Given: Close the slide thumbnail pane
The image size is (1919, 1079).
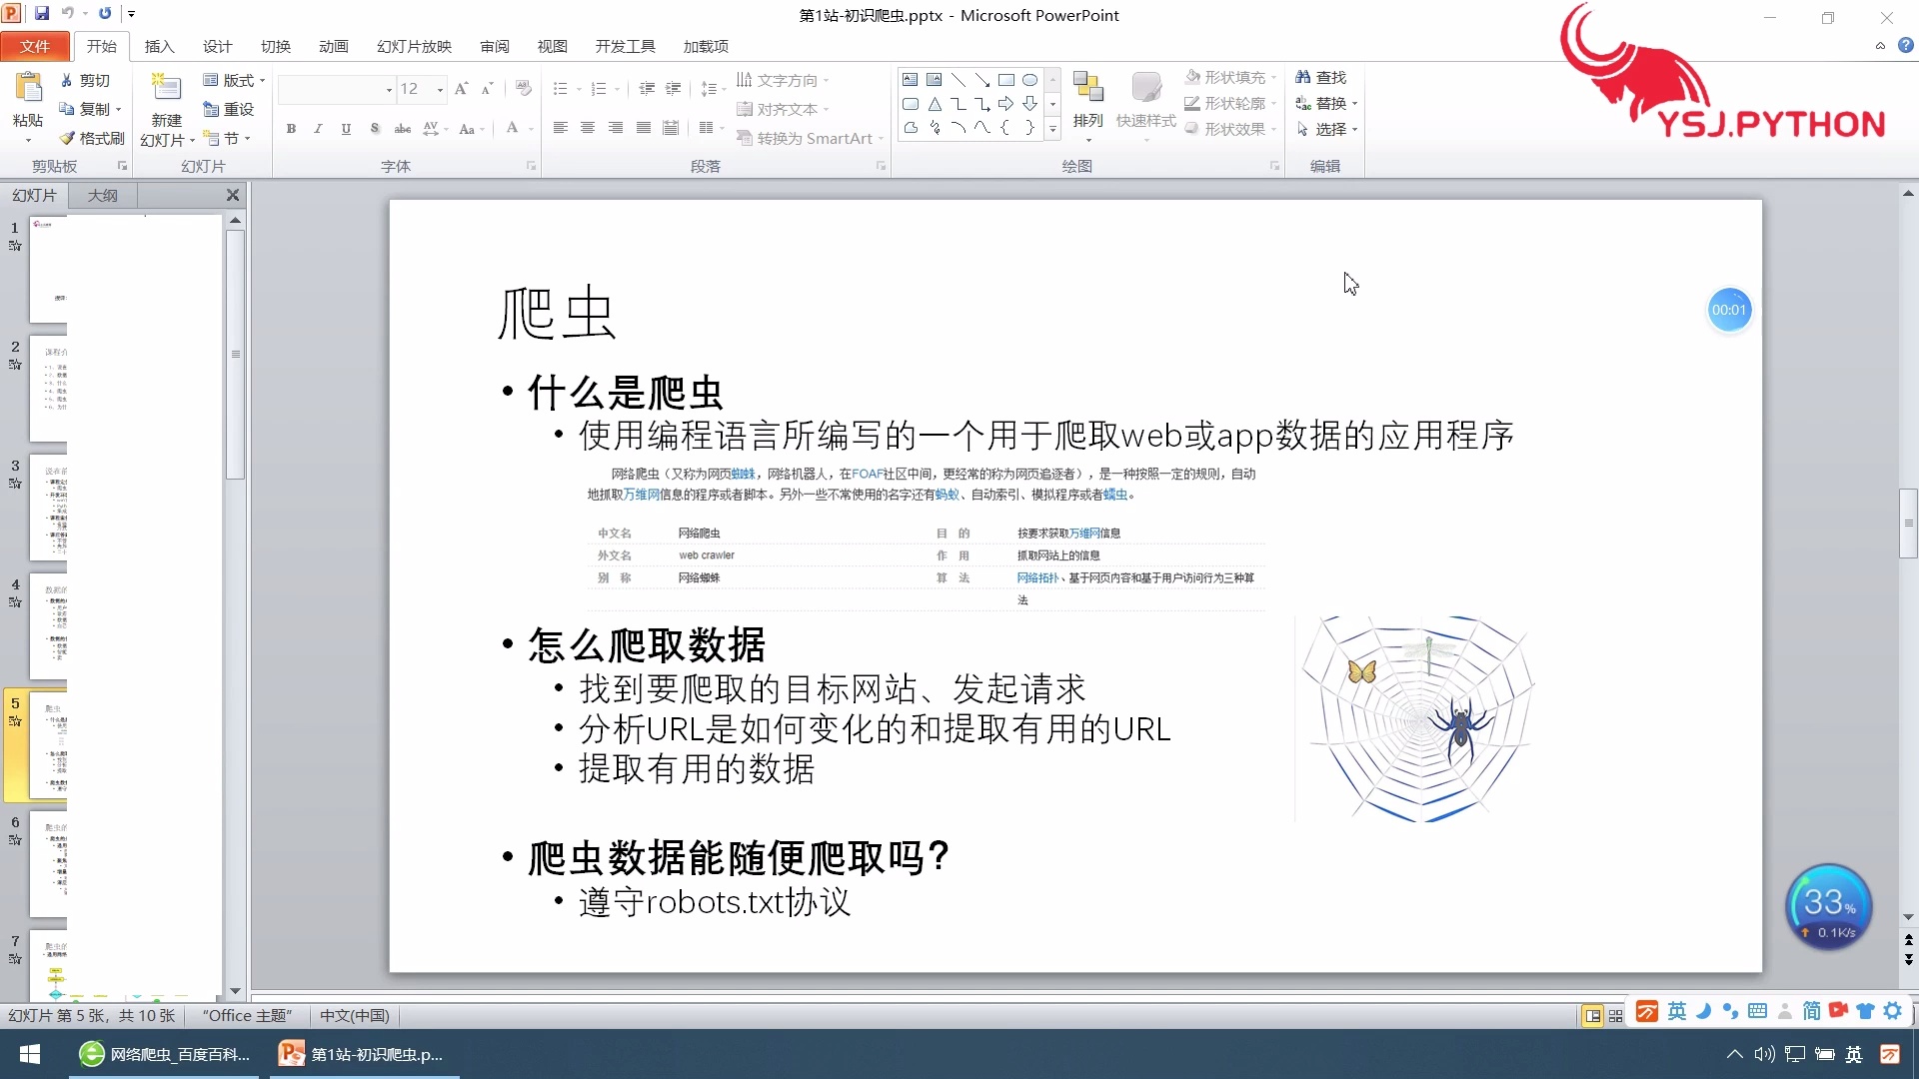Looking at the screenshot, I should (232, 195).
